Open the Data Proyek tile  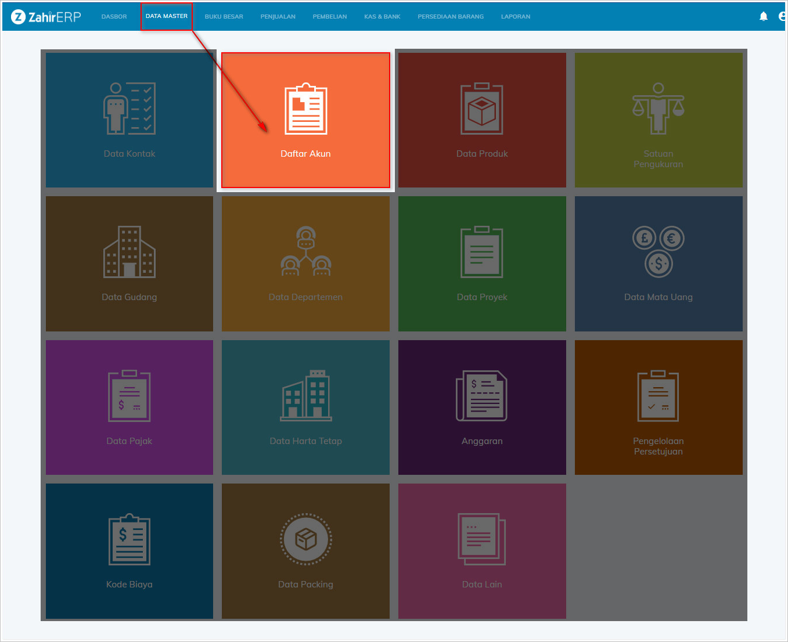(x=482, y=264)
